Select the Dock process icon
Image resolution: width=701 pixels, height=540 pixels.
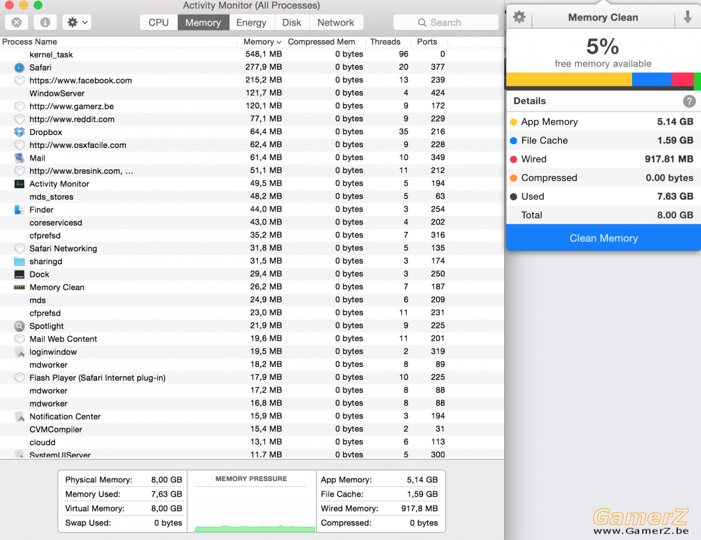(x=19, y=274)
